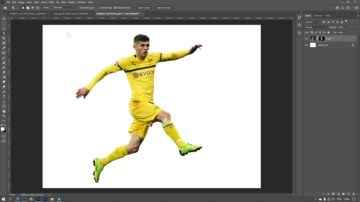Toggle Lock image pixels brush icon
Viewport: 360px width, 202px height.
316,33
